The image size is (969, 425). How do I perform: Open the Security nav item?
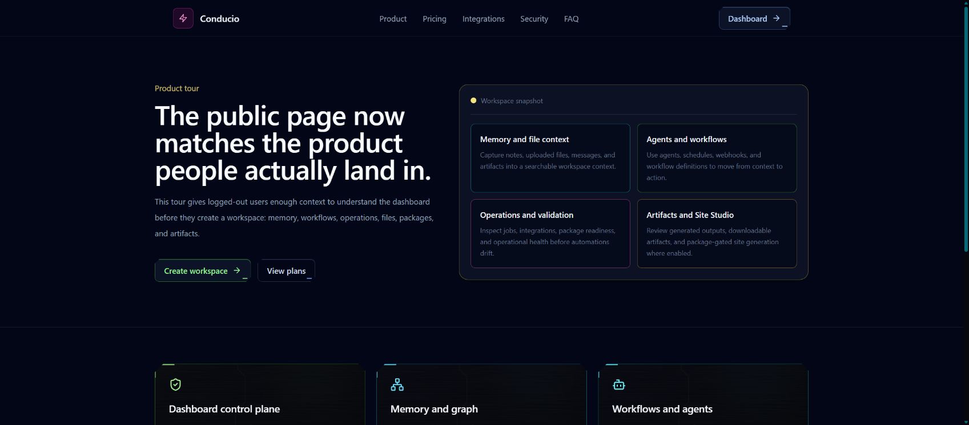(x=534, y=19)
